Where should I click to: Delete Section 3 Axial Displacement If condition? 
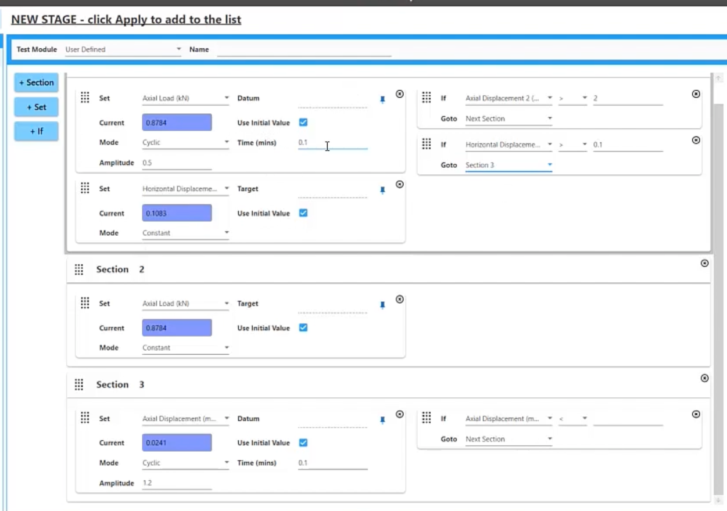tap(696, 415)
